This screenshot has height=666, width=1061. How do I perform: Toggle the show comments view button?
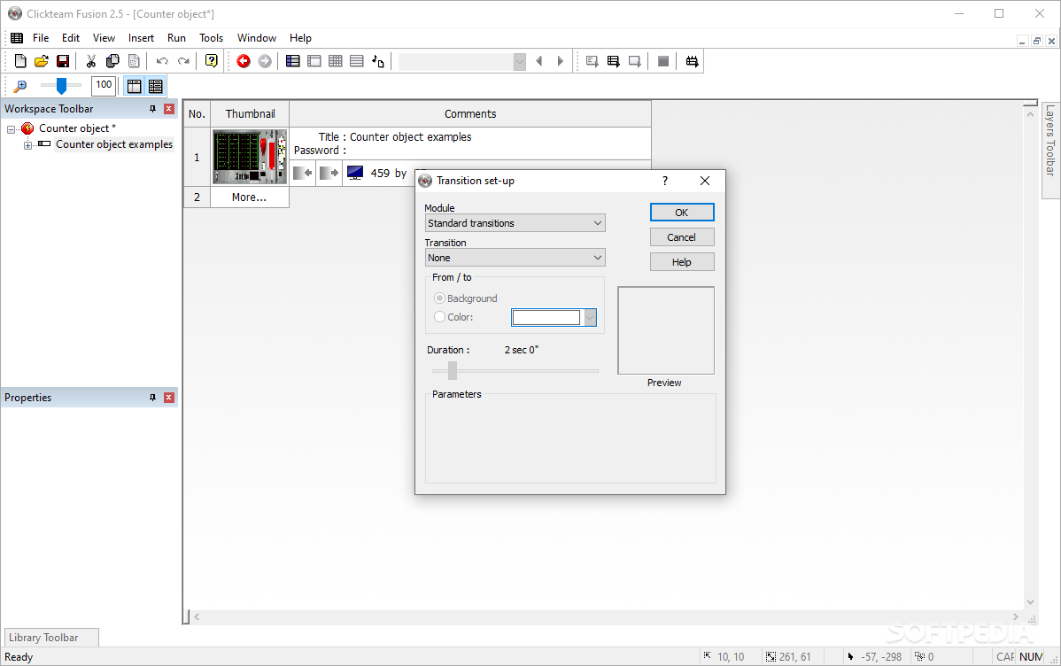click(156, 86)
